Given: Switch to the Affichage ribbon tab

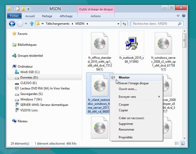Looking at the screenshot, I should pos(66,16).
